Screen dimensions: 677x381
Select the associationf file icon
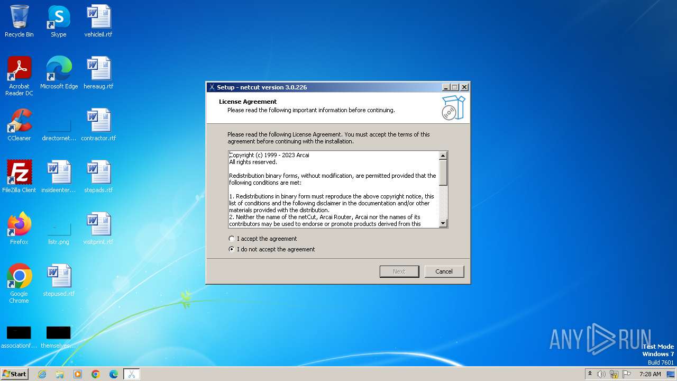19,338
